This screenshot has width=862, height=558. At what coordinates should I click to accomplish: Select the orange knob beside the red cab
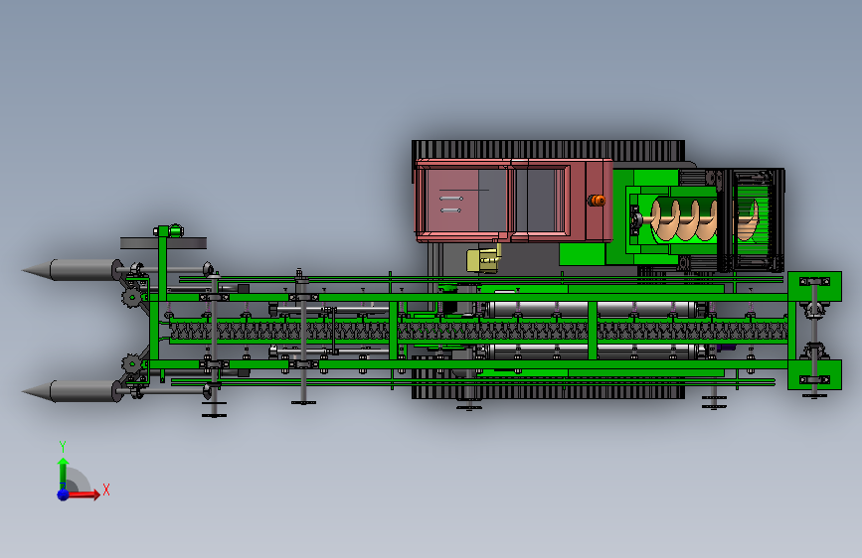tap(597, 201)
